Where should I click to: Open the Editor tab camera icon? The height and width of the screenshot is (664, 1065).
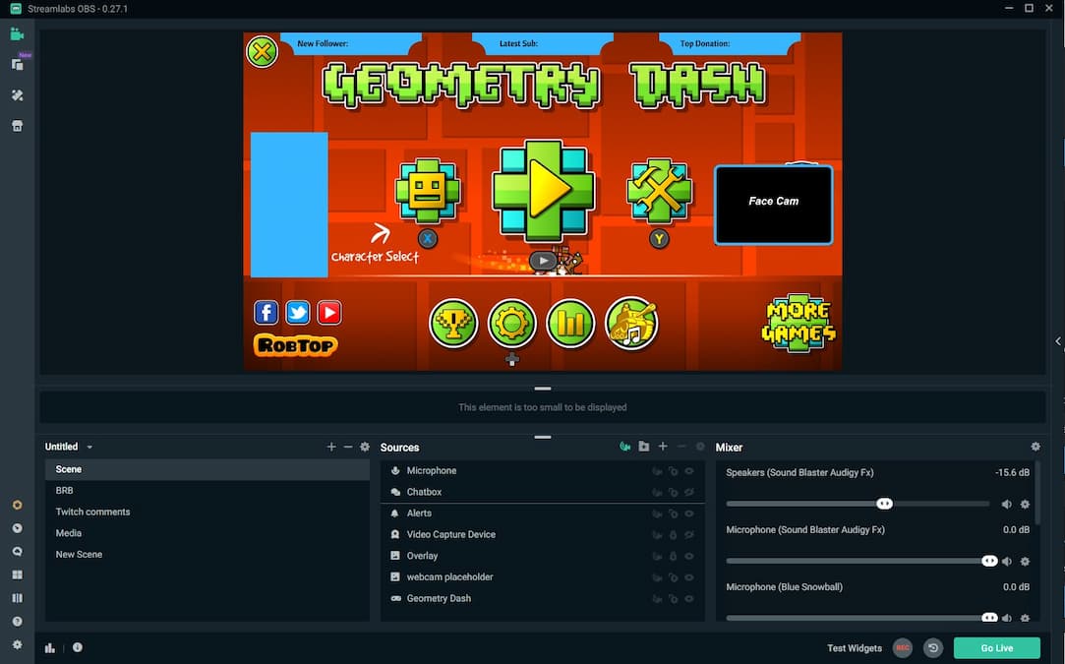pyautogui.click(x=17, y=34)
